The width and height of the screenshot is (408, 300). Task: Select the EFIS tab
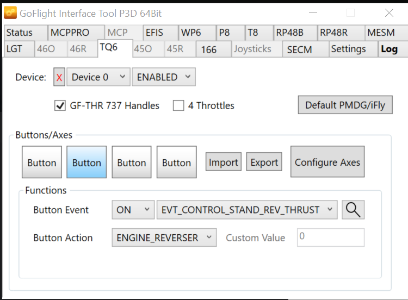tap(154, 33)
